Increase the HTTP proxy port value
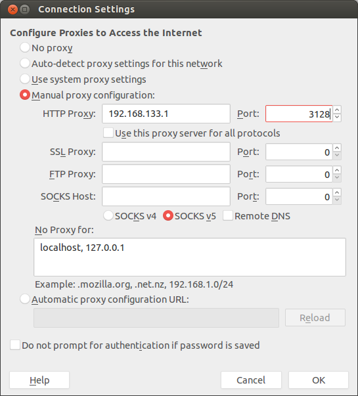 [x=337, y=110]
